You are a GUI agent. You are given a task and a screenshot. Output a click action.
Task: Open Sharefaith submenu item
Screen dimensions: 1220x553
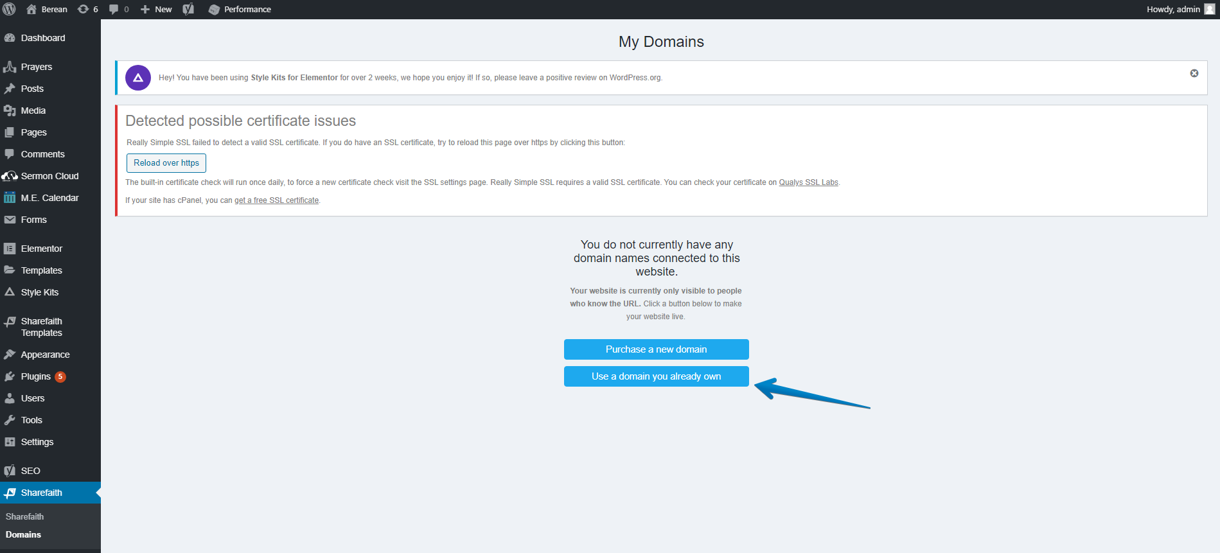pos(24,516)
